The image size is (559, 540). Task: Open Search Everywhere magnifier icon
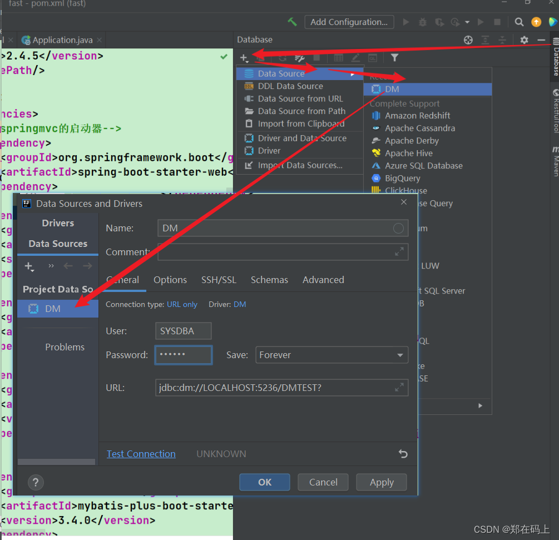pyautogui.click(x=519, y=22)
